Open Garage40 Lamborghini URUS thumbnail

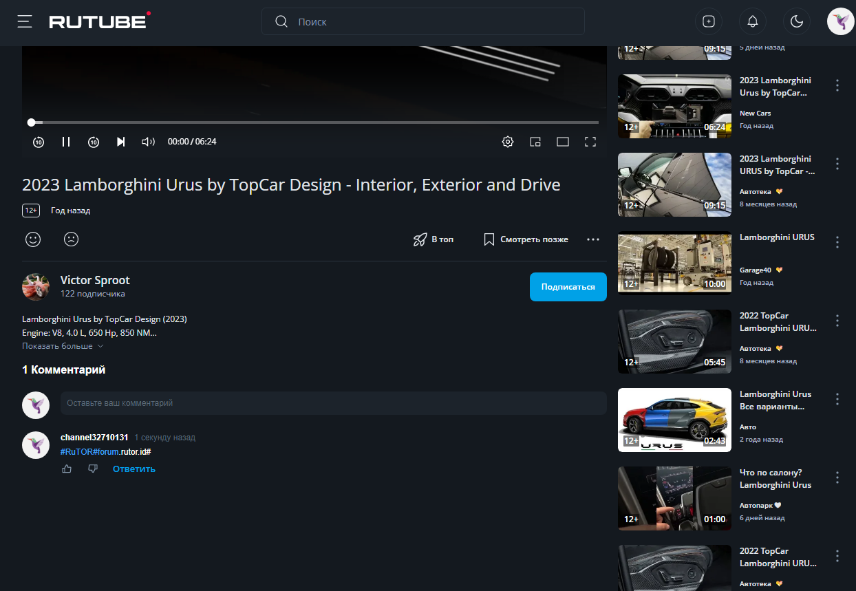click(x=674, y=263)
